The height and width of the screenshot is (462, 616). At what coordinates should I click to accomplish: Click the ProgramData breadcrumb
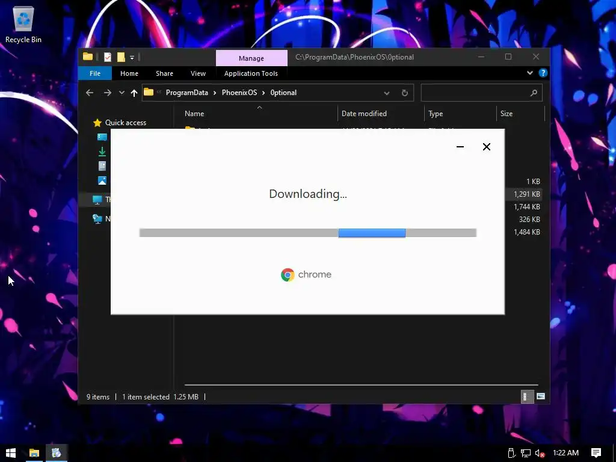[x=186, y=93]
